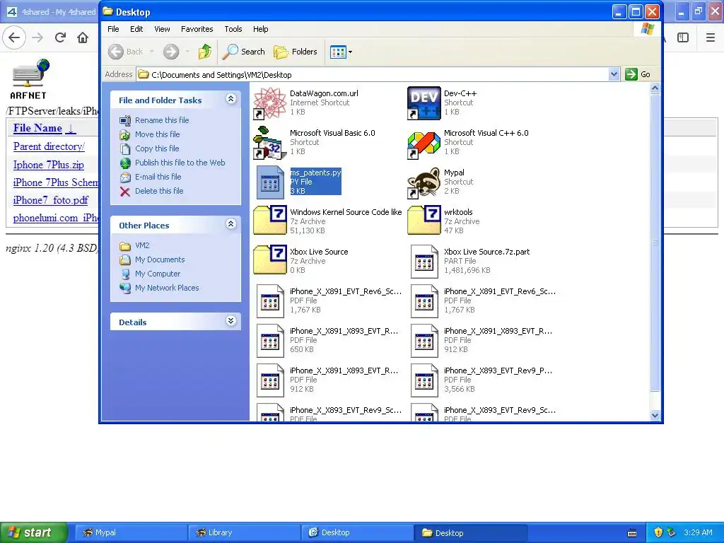Open the Help menu
This screenshot has height=543, width=724.
[x=260, y=29]
